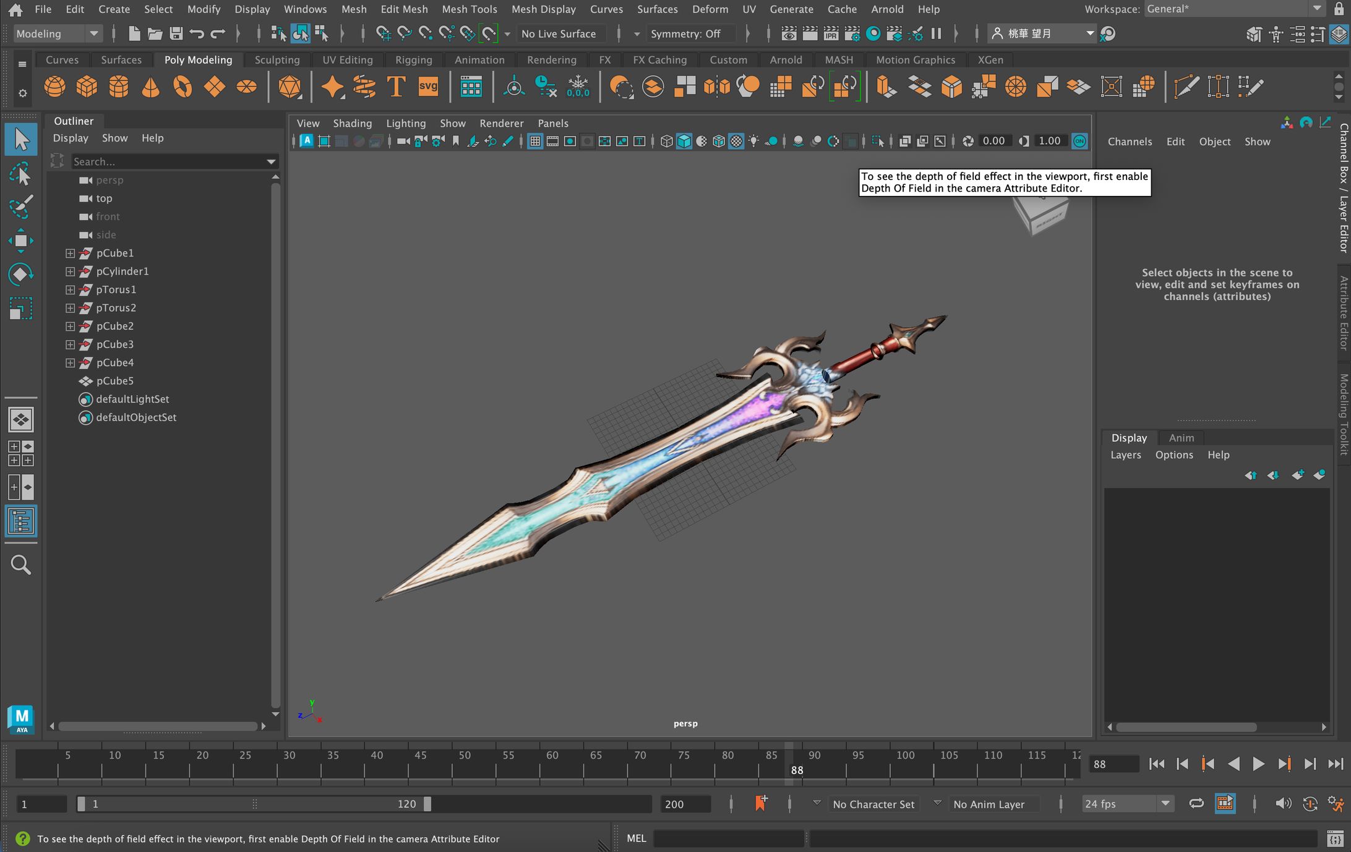Image resolution: width=1351 pixels, height=852 pixels.
Task: Activate the Paint selection tool
Action: [20, 207]
